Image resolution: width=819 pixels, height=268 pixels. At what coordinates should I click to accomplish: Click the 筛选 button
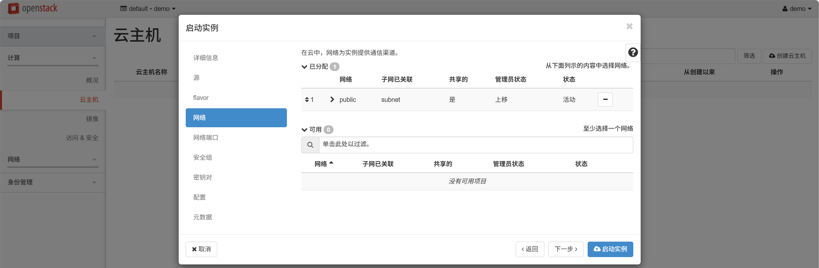tap(749, 56)
